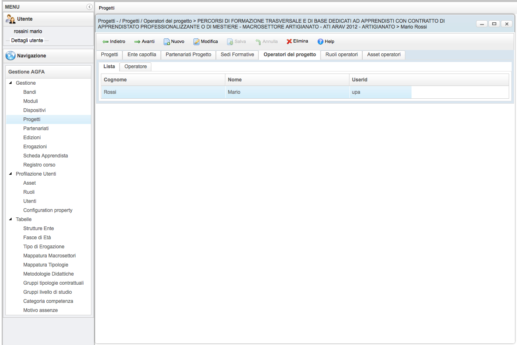Open Dettagli utente link

(x=27, y=40)
